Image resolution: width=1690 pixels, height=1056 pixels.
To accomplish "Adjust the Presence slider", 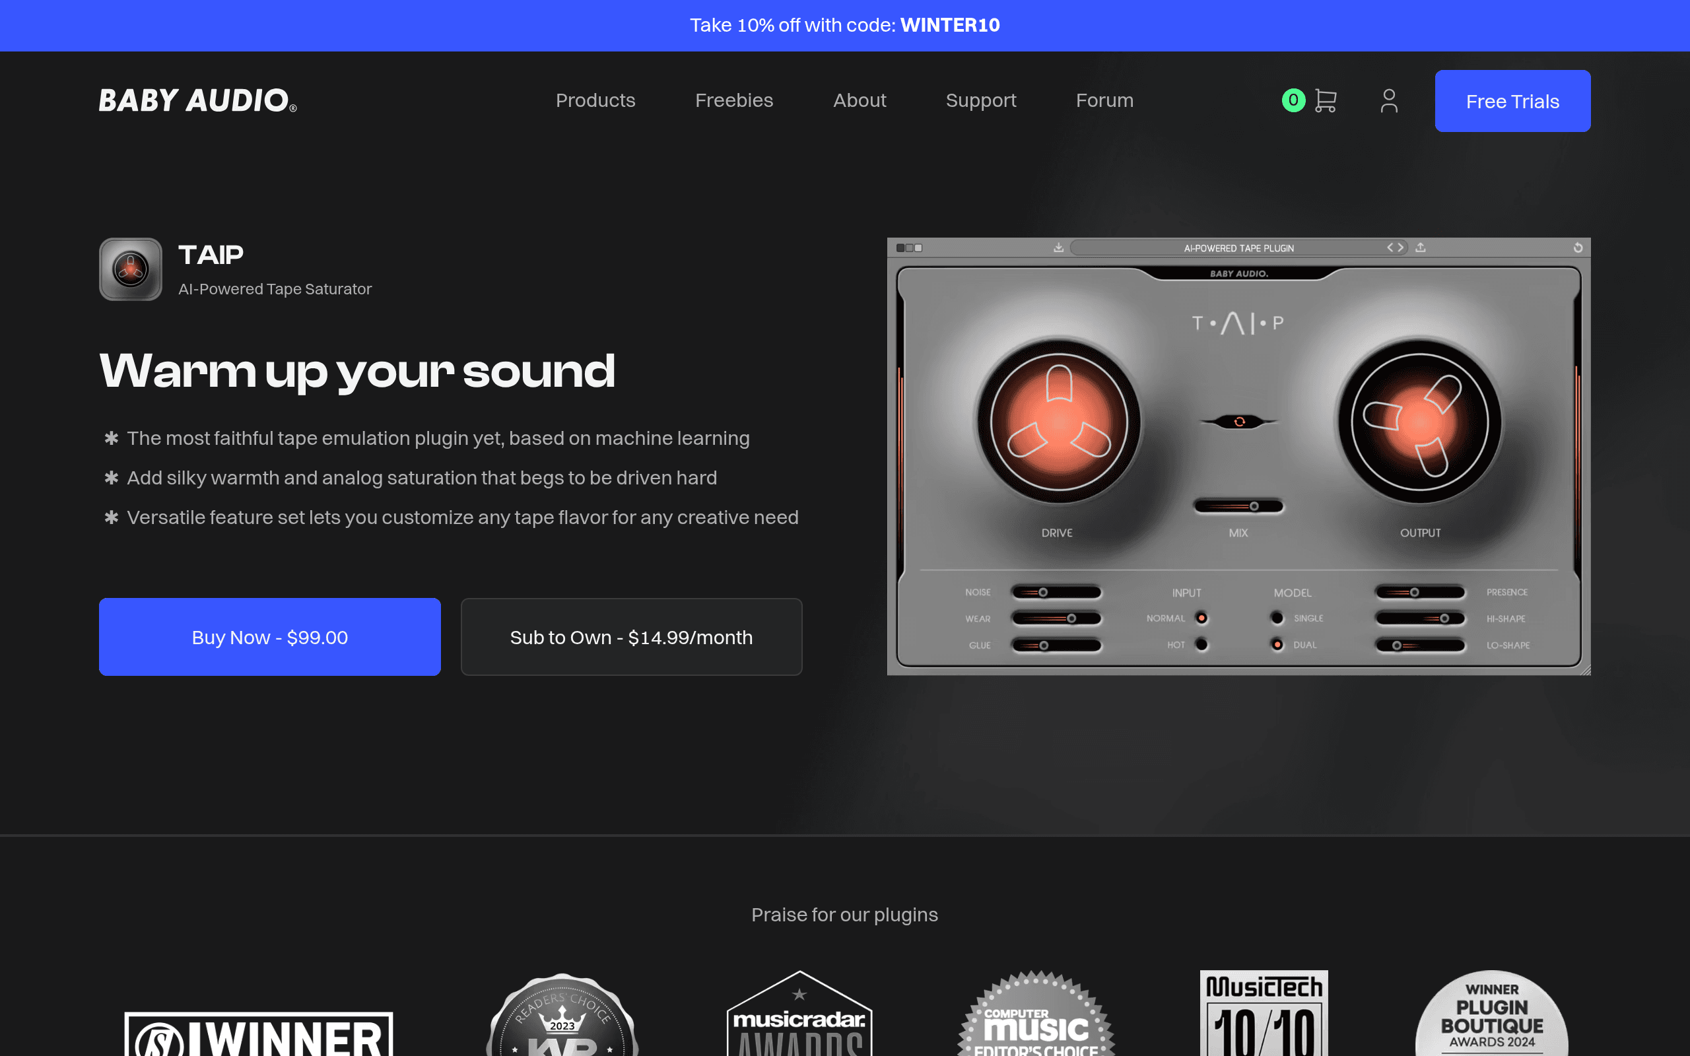I will 1420,592.
